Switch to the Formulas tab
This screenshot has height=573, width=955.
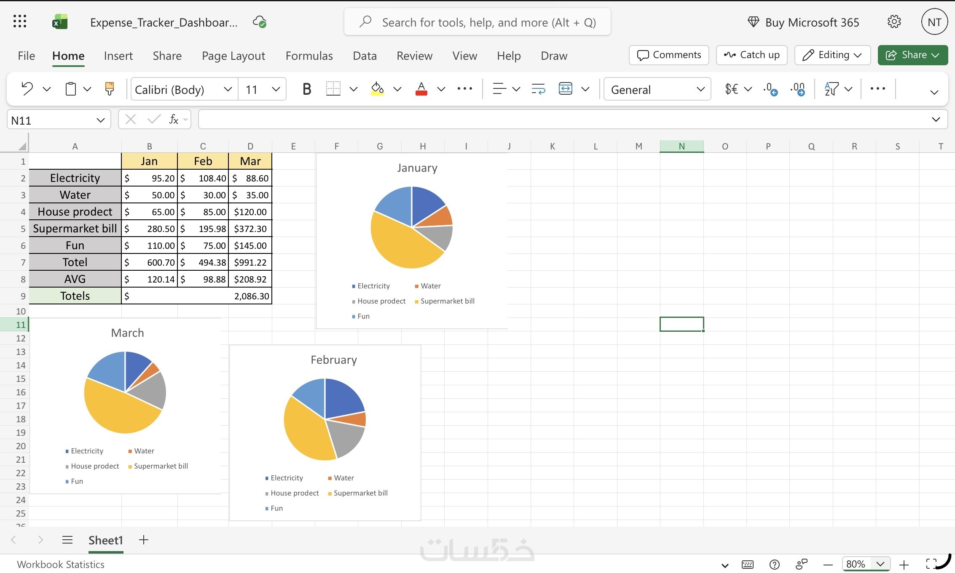point(309,56)
